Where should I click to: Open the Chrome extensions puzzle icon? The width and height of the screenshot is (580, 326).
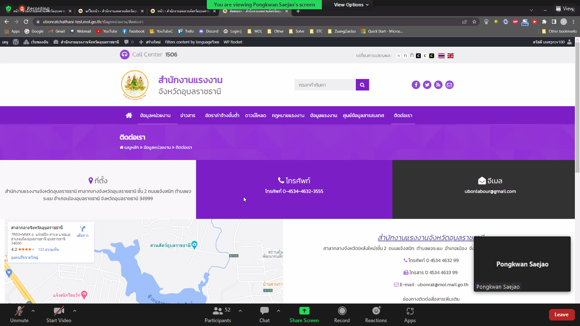(x=544, y=22)
